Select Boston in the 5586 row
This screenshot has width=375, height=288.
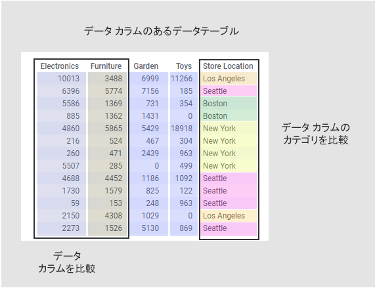pos(215,104)
